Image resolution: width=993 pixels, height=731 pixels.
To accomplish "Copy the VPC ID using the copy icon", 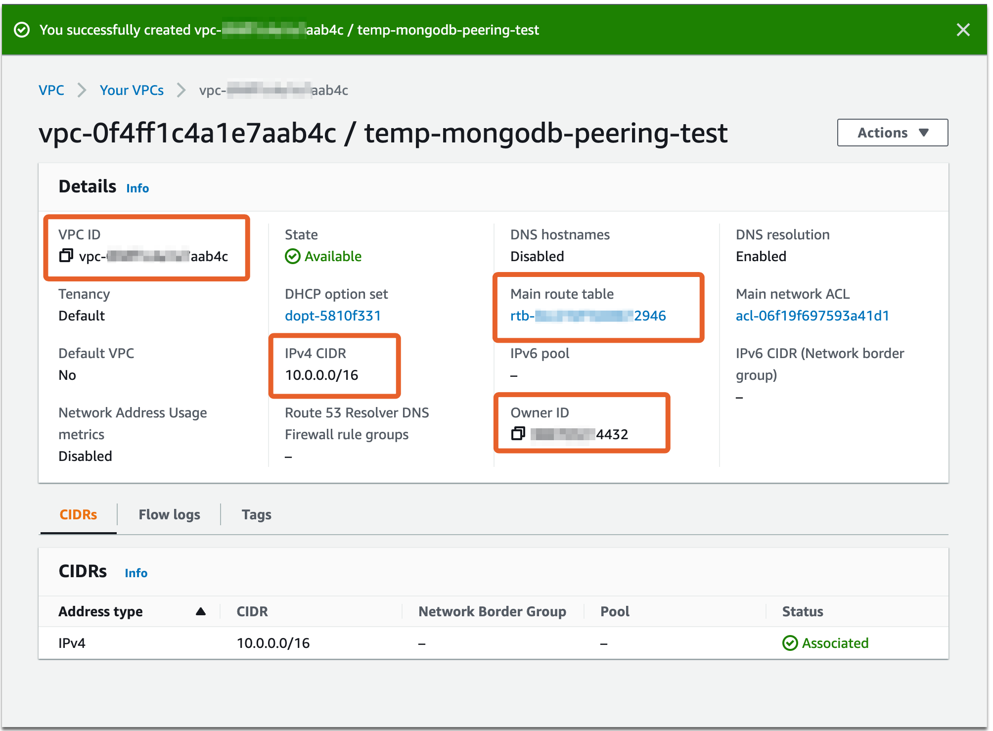I will tap(66, 256).
